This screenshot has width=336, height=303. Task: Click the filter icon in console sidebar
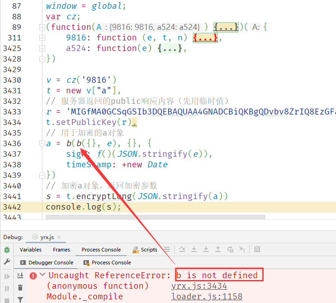tap(20, 299)
